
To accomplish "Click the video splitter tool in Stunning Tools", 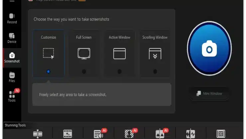I will pos(38,134).
